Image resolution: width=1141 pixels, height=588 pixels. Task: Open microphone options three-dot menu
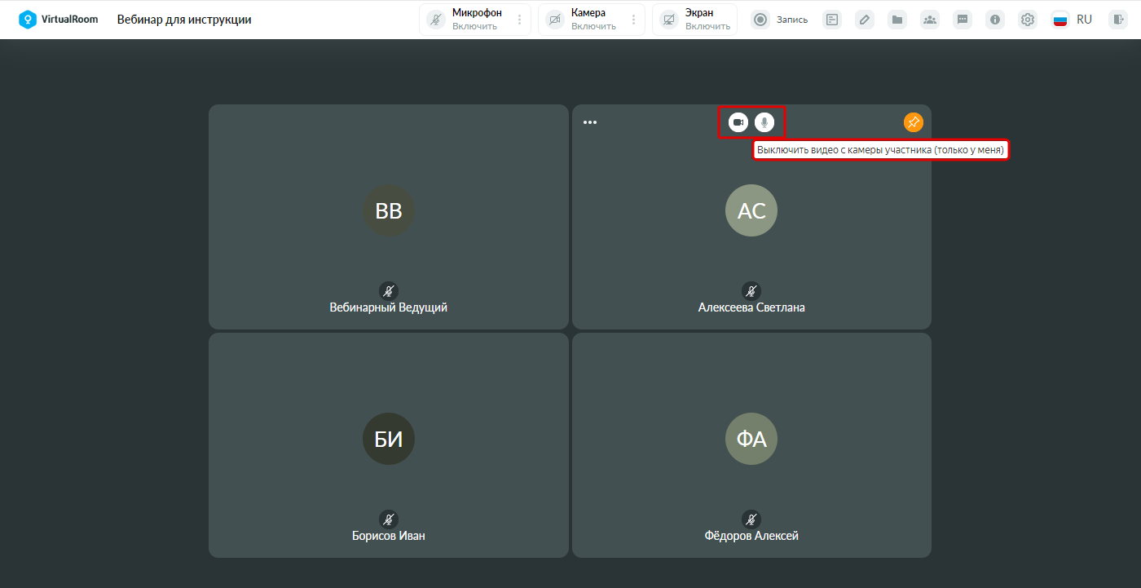click(520, 20)
